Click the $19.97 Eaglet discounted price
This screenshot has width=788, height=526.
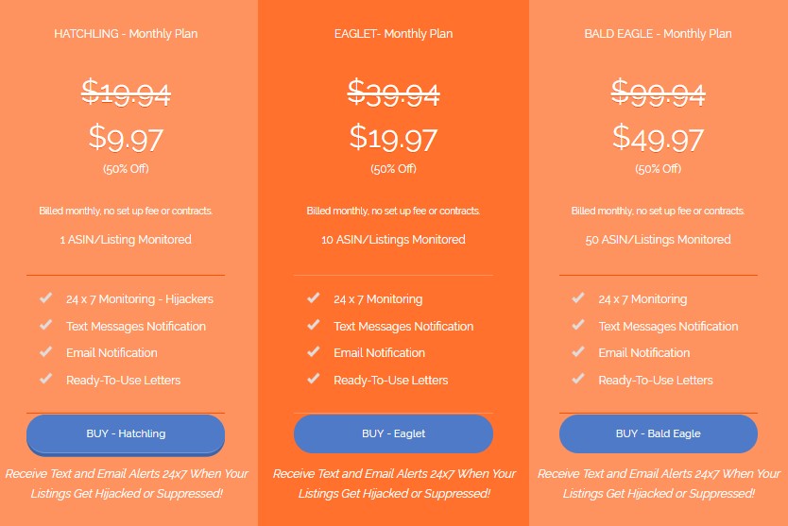tap(393, 138)
